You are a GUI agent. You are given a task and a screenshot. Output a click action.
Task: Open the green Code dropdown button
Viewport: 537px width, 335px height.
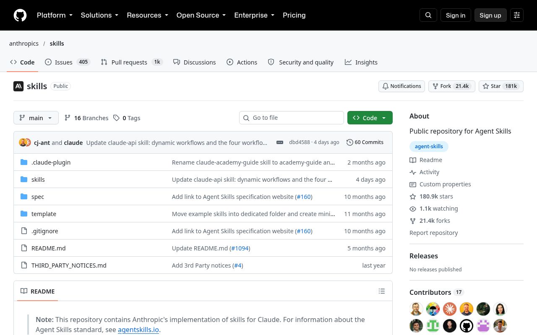370,118
